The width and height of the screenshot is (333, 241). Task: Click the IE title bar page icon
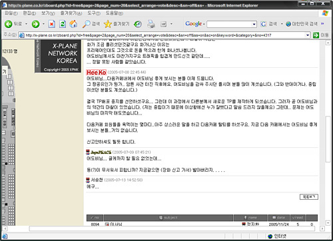click(5, 5)
